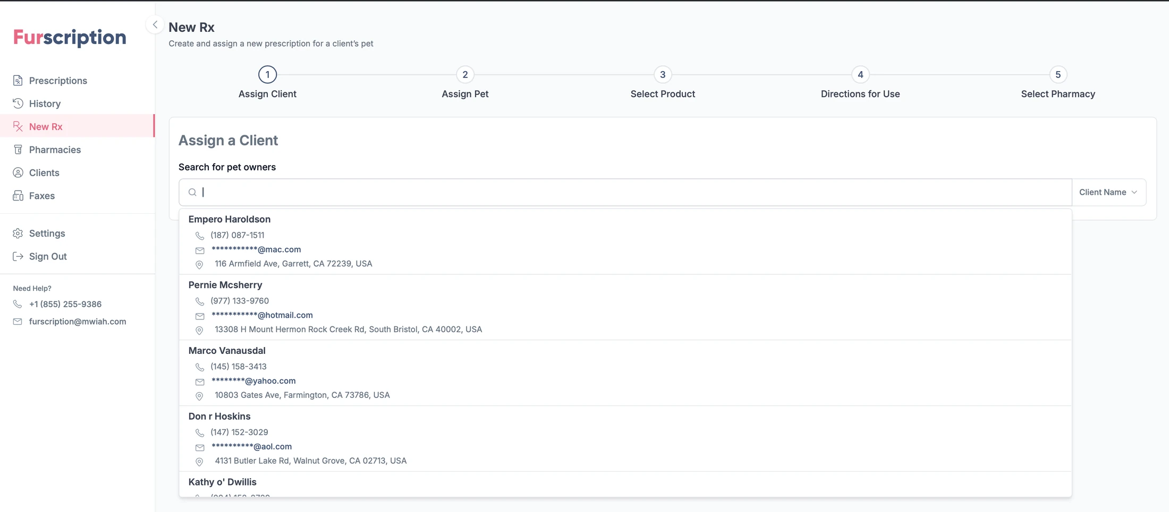1169x512 pixels.
Task: Click the masked @hotmail.com email
Action: pos(262,315)
